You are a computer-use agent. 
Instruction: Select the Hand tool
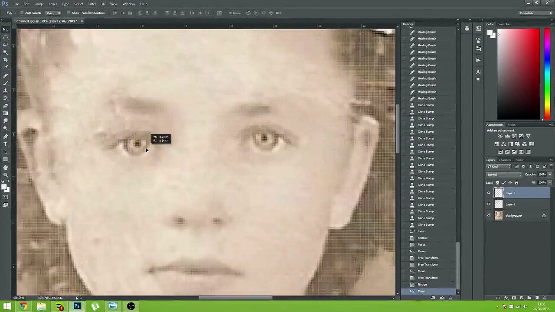[6, 167]
